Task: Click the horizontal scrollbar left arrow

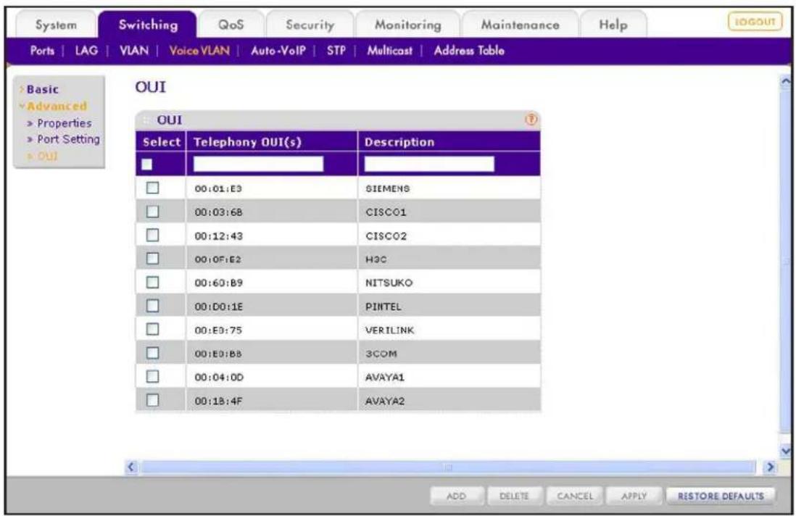Action: pos(131,467)
